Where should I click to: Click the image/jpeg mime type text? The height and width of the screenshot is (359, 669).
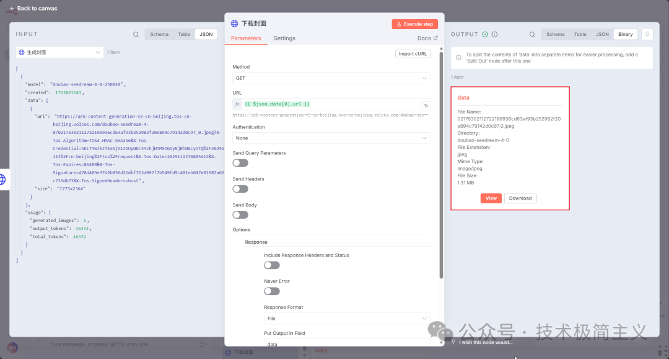470,169
